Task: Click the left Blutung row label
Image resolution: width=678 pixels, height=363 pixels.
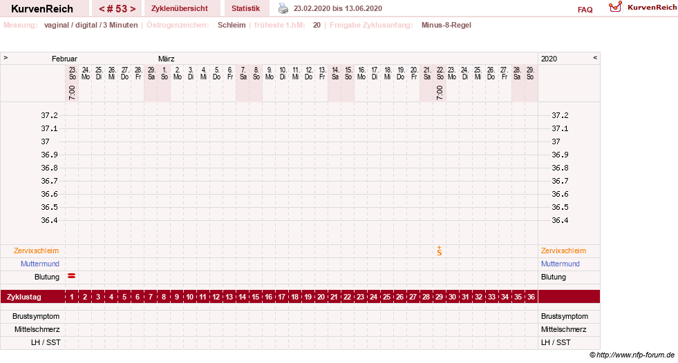Action: point(47,277)
